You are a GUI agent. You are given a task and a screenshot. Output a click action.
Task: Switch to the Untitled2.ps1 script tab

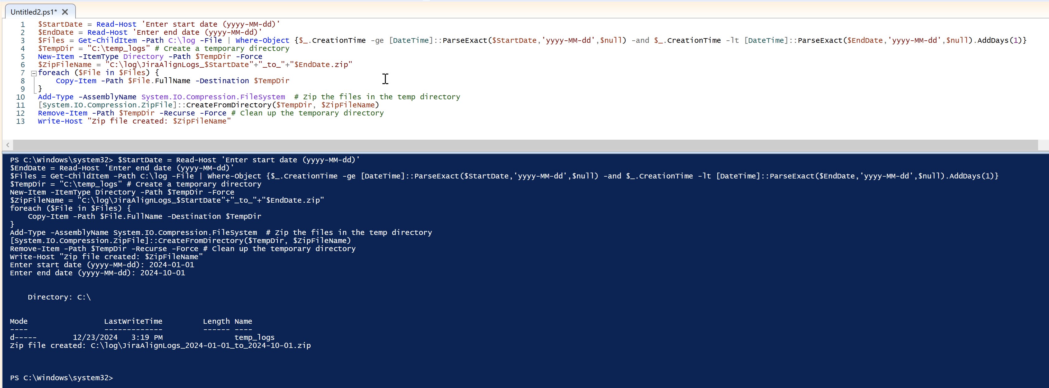(x=33, y=12)
